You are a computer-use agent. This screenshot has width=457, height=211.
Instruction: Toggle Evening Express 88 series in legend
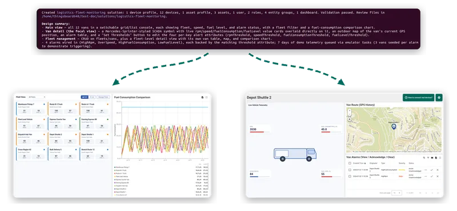click(122, 182)
